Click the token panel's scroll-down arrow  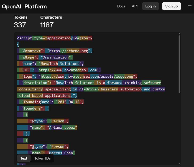179,163
